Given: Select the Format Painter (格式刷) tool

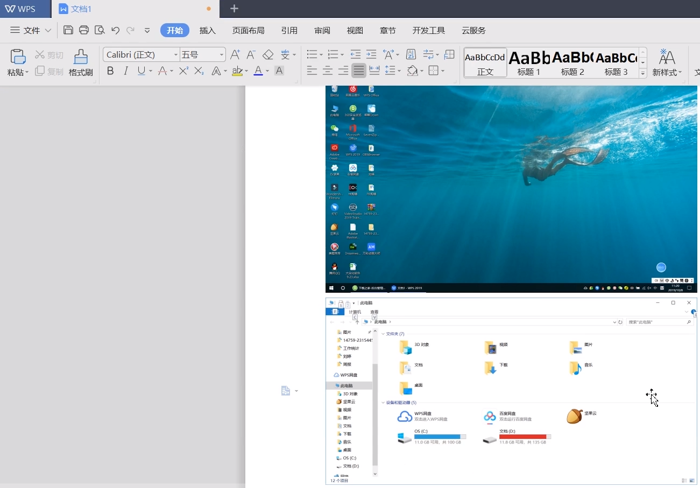Looking at the screenshot, I should [81, 63].
